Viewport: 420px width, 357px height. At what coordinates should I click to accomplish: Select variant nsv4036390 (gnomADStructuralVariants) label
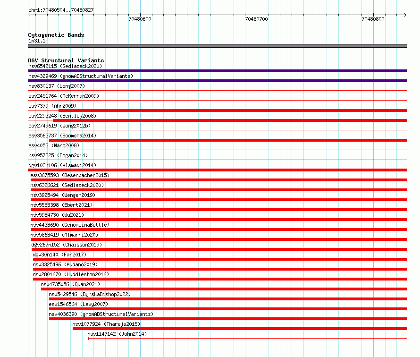click(101, 314)
